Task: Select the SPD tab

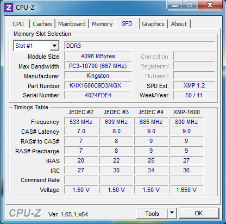Action: pyautogui.click(x=127, y=23)
